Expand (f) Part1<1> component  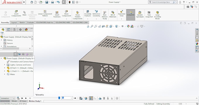pos(5,68)
